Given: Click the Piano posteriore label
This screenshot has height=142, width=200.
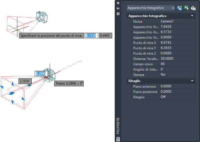Looking at the screenshot, I should 145,92.
